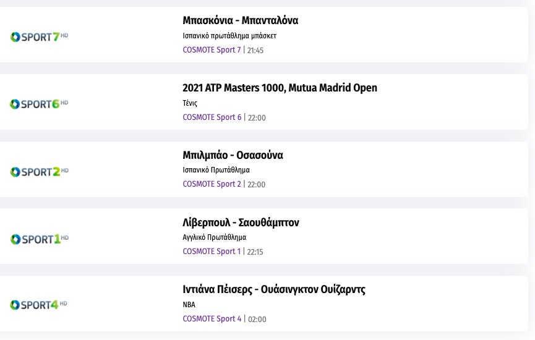Click the COSMOTE Sport 6 HD logo
535x340 pixels.
click(39, 104)
